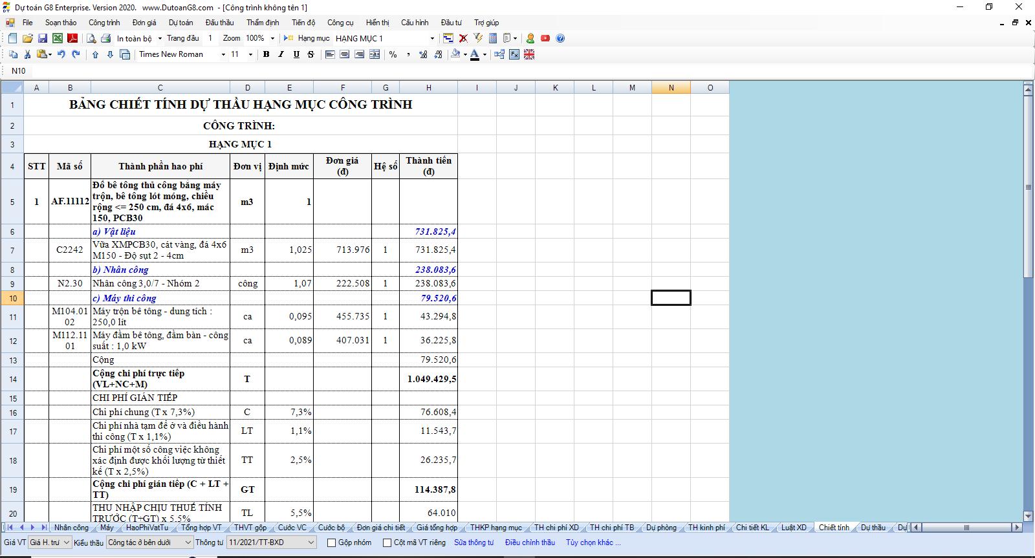The height and width of the screenshot is (558, 1035).
Task: Click the calculator icon in the toolbar
Action: point(493,38)
